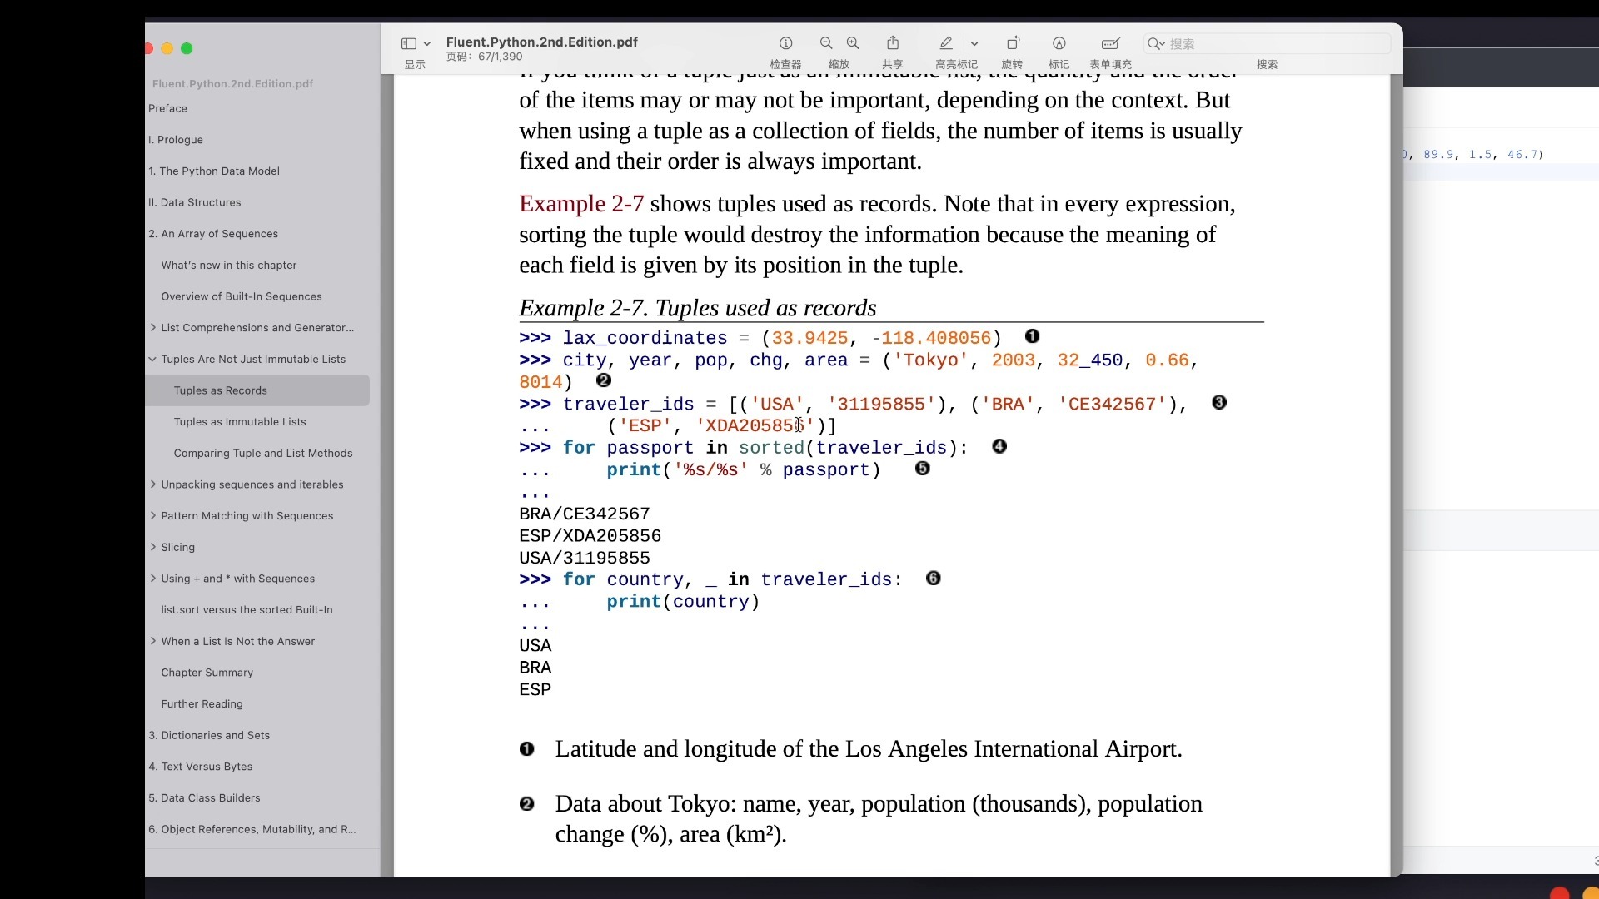Screen dimensions: 1599x899
Task: Click the print(country) code line
Action: [683, 602]
